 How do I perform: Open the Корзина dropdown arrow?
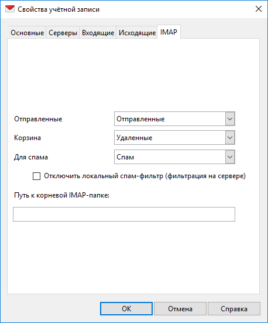click(230, 138)
